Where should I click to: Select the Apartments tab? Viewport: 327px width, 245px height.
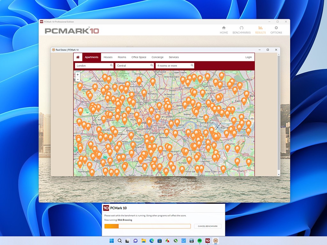pos(91,57)
